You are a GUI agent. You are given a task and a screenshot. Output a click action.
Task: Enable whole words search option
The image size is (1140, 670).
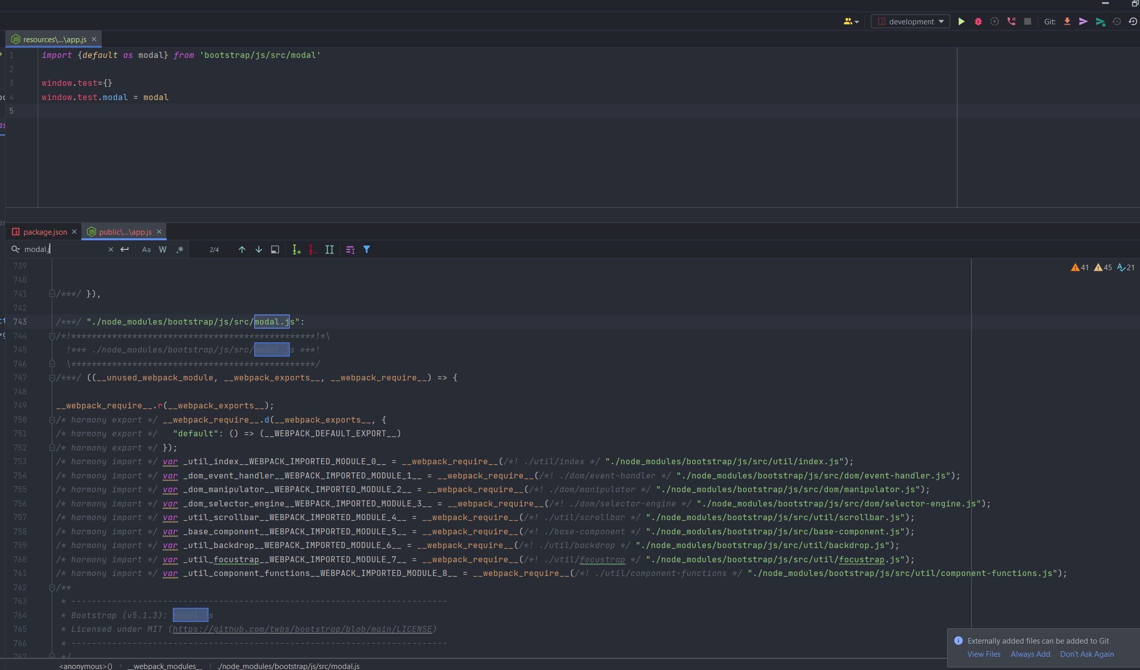click(x=163, y=249)
